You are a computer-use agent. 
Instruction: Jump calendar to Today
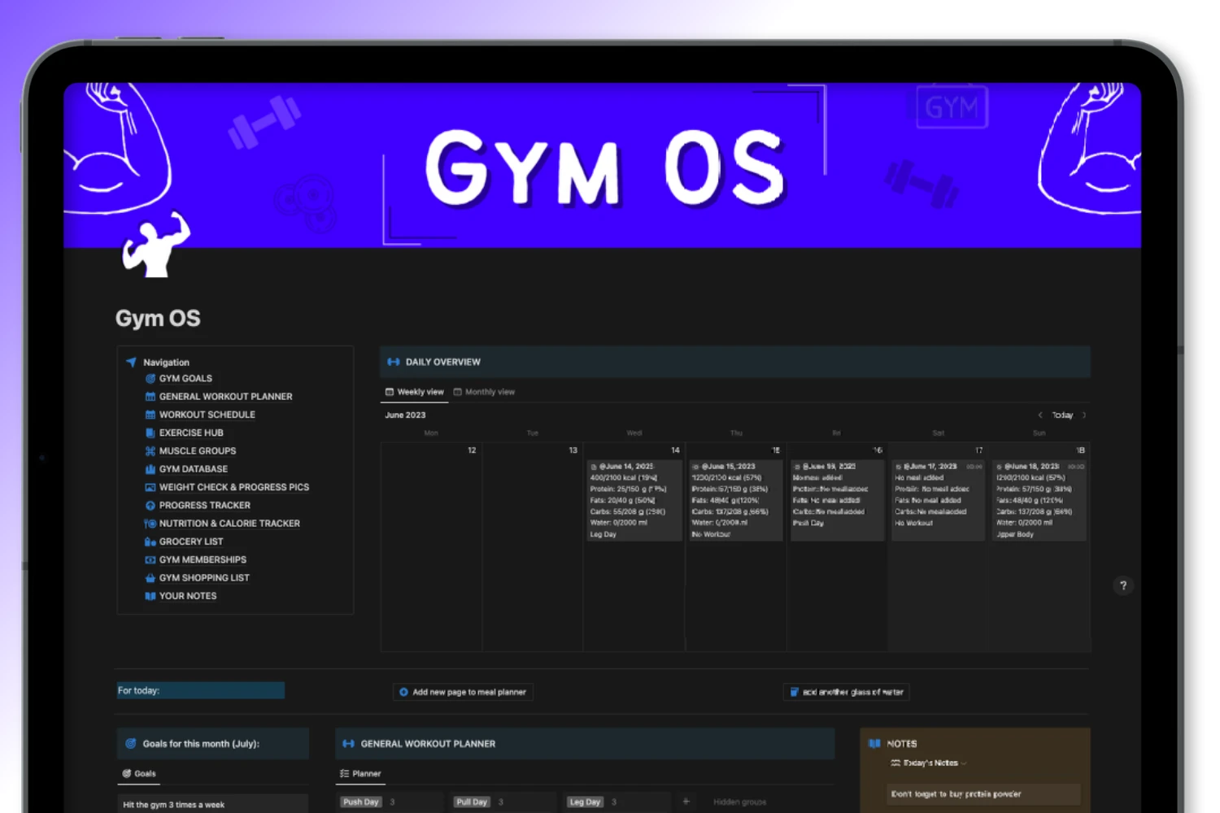pos(1062,415)
